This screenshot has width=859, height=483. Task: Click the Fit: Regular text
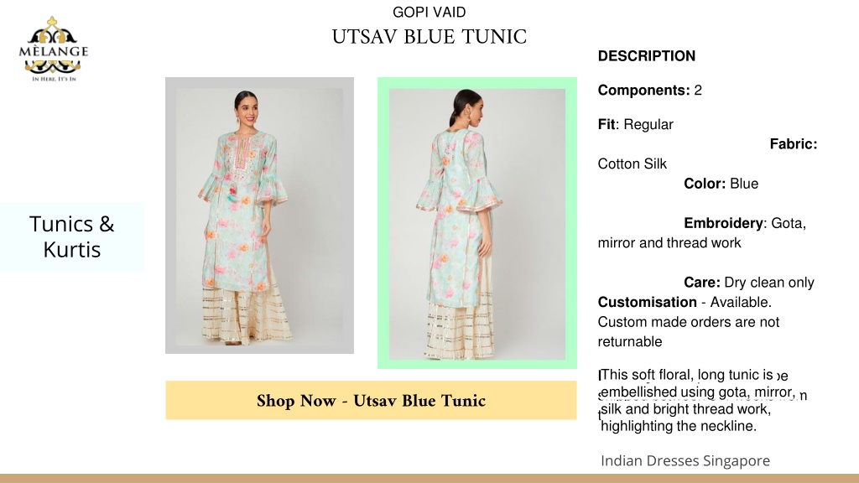point(636,124)
